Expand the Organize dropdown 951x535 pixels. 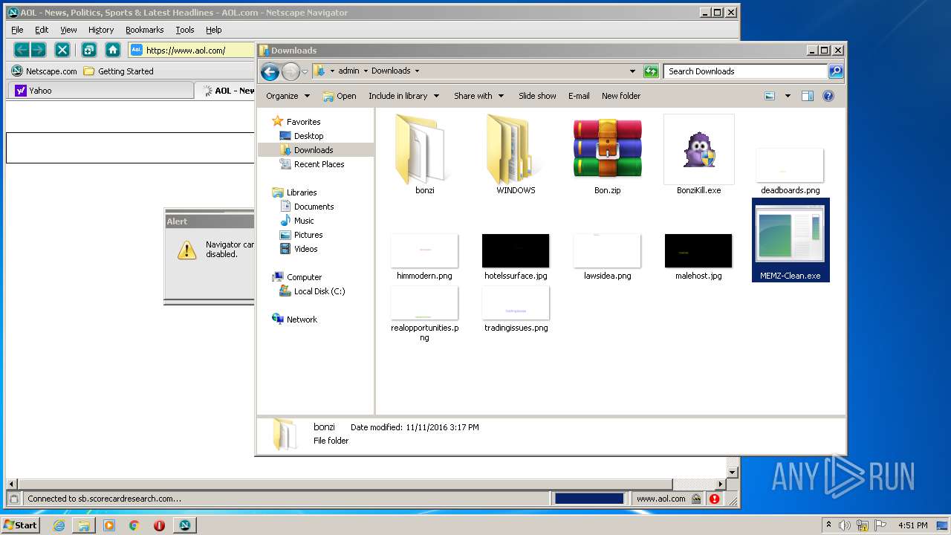coord(288,96)
